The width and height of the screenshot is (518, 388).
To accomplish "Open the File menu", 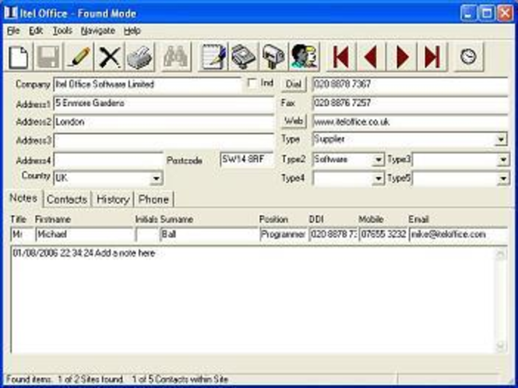I will (13, 30).
